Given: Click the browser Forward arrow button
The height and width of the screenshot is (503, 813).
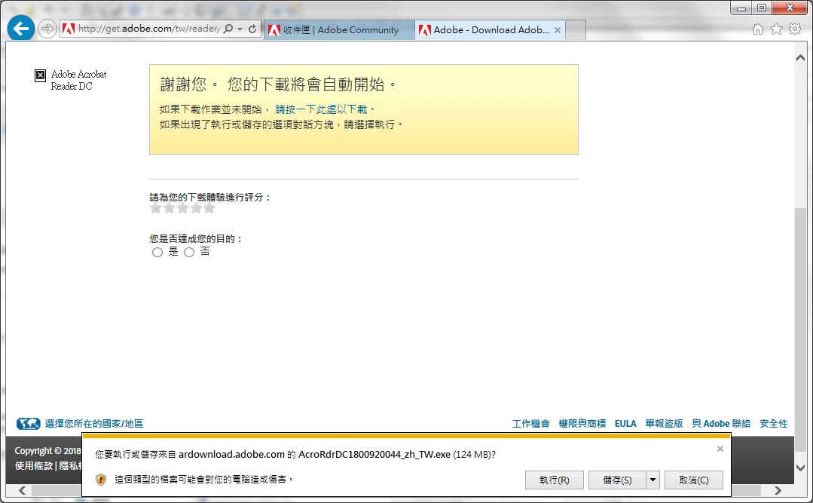Looking at the screenshot, I should point(47,29).
